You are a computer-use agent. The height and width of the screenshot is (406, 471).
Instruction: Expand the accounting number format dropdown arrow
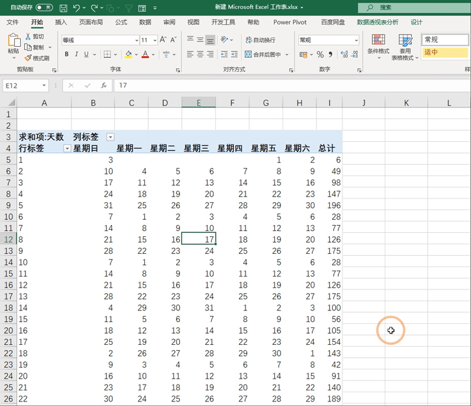pos(311,55)
